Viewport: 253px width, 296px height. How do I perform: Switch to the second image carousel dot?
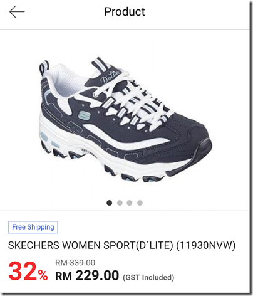[120, 203]
